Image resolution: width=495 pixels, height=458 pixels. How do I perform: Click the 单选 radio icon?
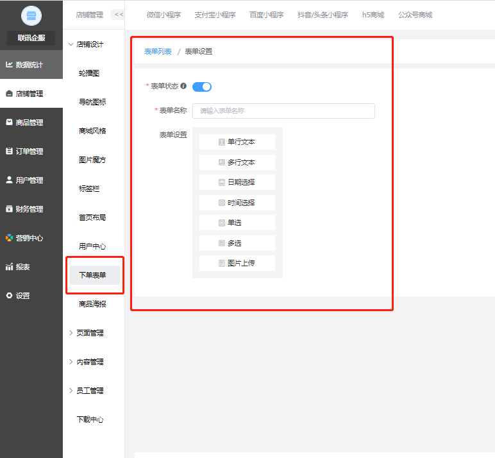222,223
